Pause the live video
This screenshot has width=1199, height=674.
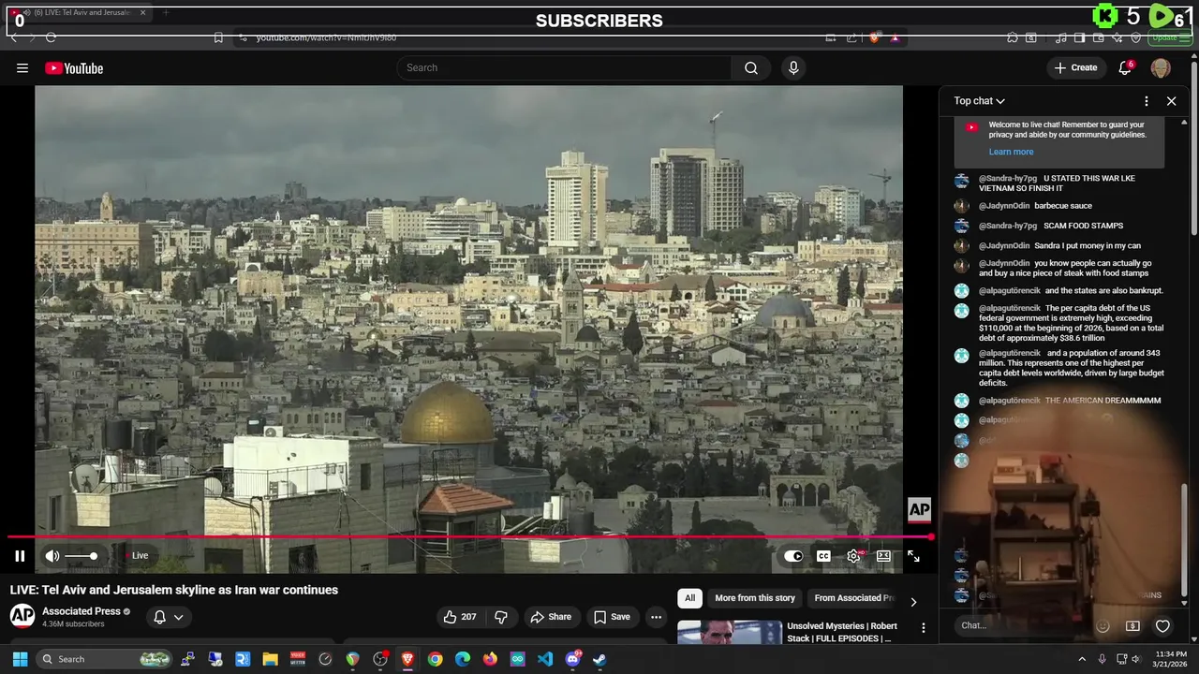click(x=20, y=556)
